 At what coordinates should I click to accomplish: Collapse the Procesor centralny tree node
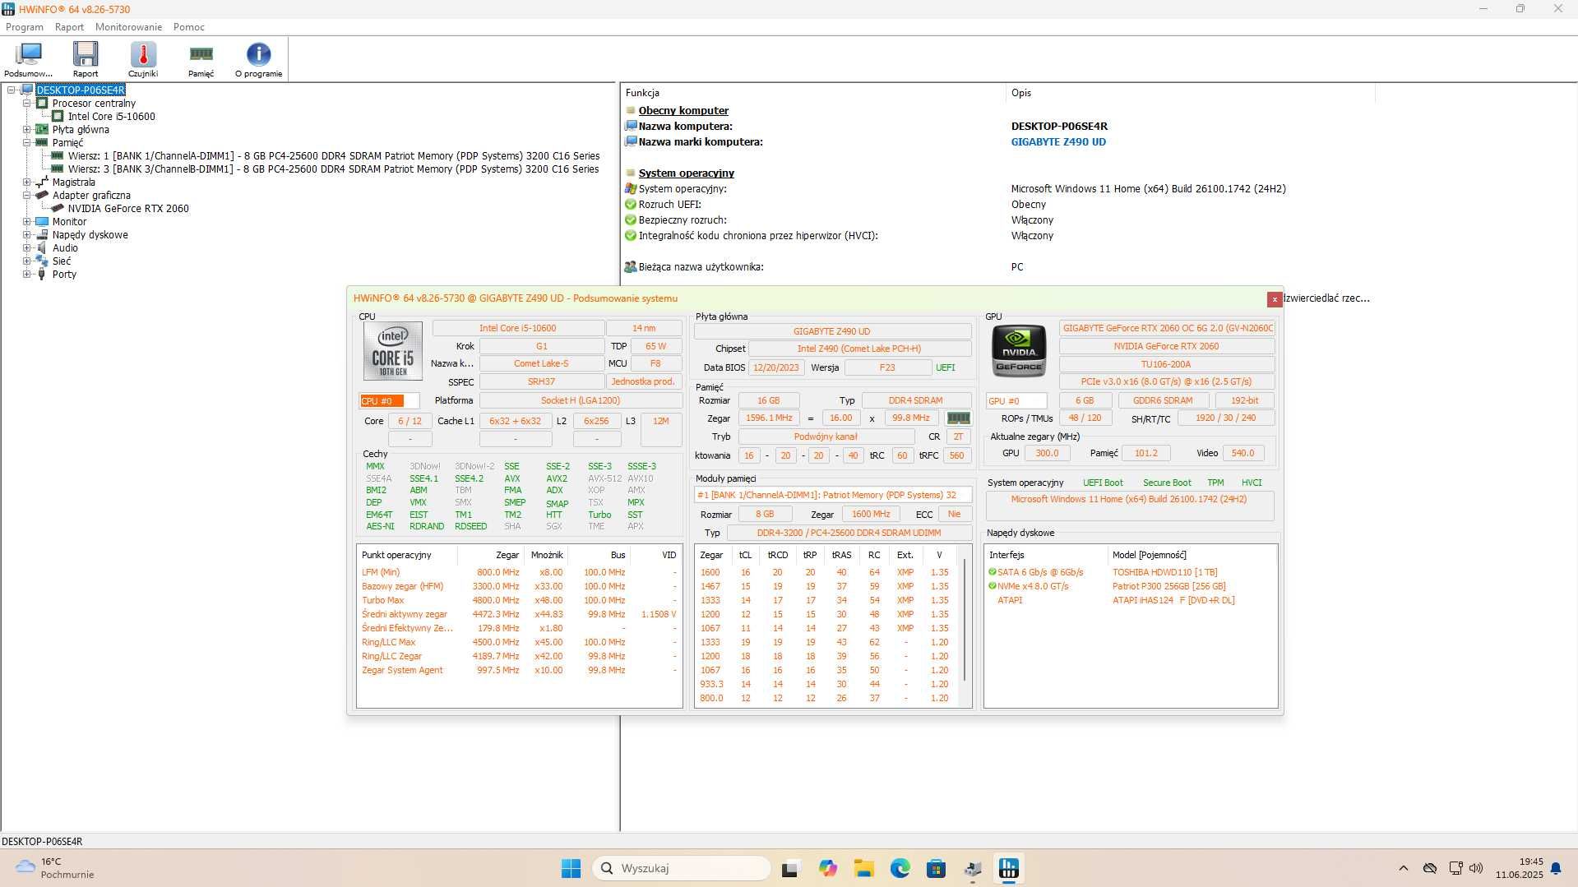click(26, 103)
